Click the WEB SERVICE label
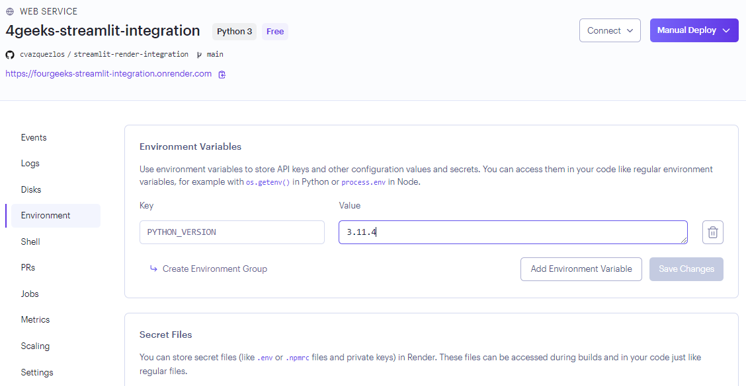This screenshot has height=386, width=746. coord(48,11)
